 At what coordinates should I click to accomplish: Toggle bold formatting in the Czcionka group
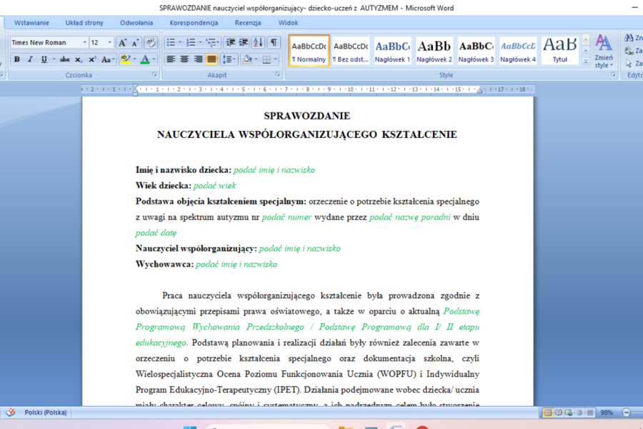pos(17,59)
